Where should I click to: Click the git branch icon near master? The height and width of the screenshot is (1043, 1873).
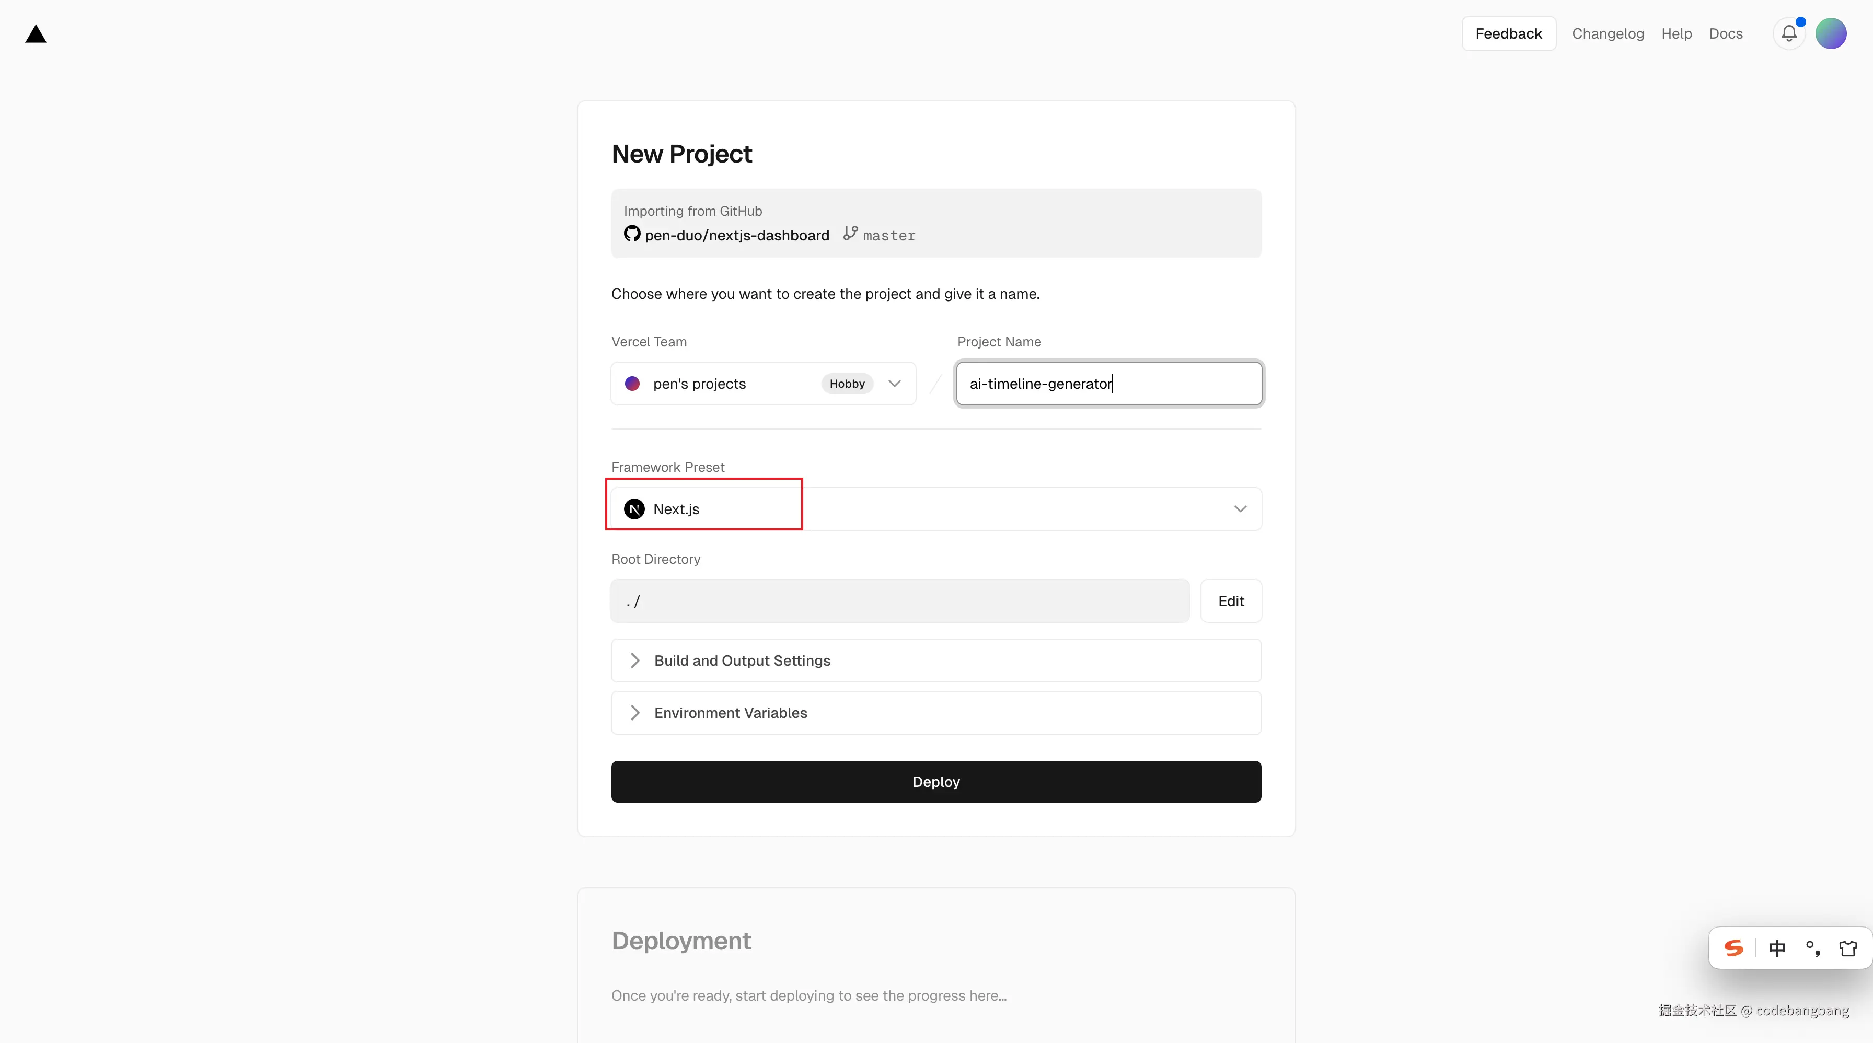pyautogui.click(x=850, y=233)
